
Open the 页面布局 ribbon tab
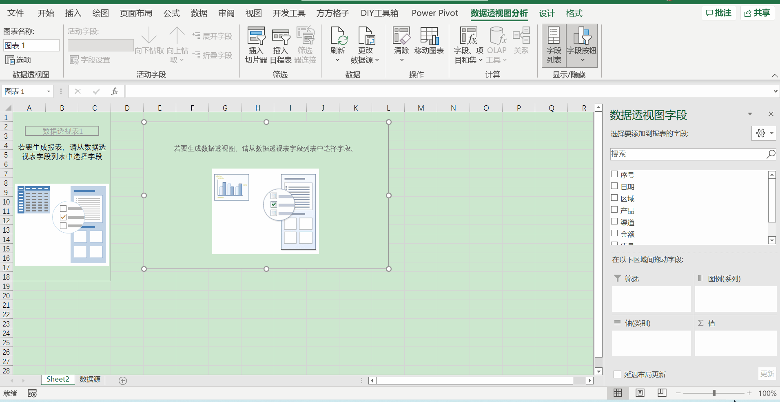(136, 13)
